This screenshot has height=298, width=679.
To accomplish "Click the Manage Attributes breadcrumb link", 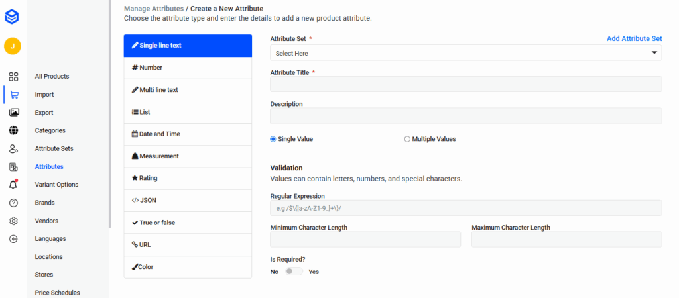I will [x=153, y=9].
